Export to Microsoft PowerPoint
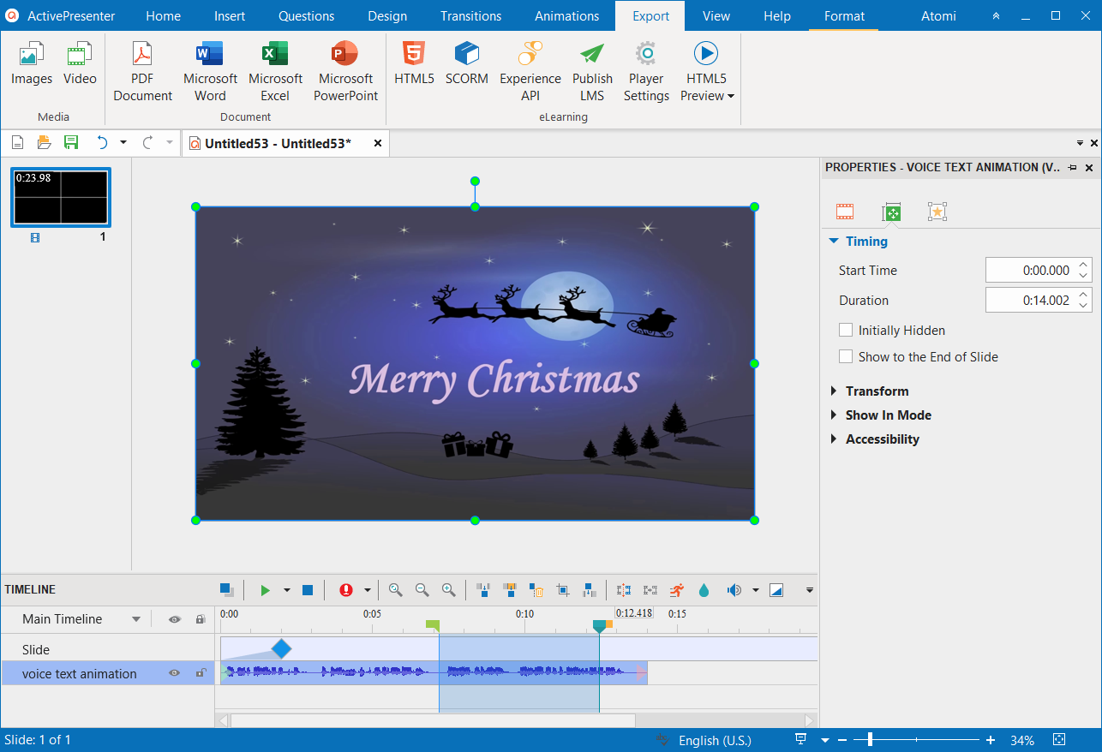This screenshot has width=1102, height=752. click(x=345, y=70)
